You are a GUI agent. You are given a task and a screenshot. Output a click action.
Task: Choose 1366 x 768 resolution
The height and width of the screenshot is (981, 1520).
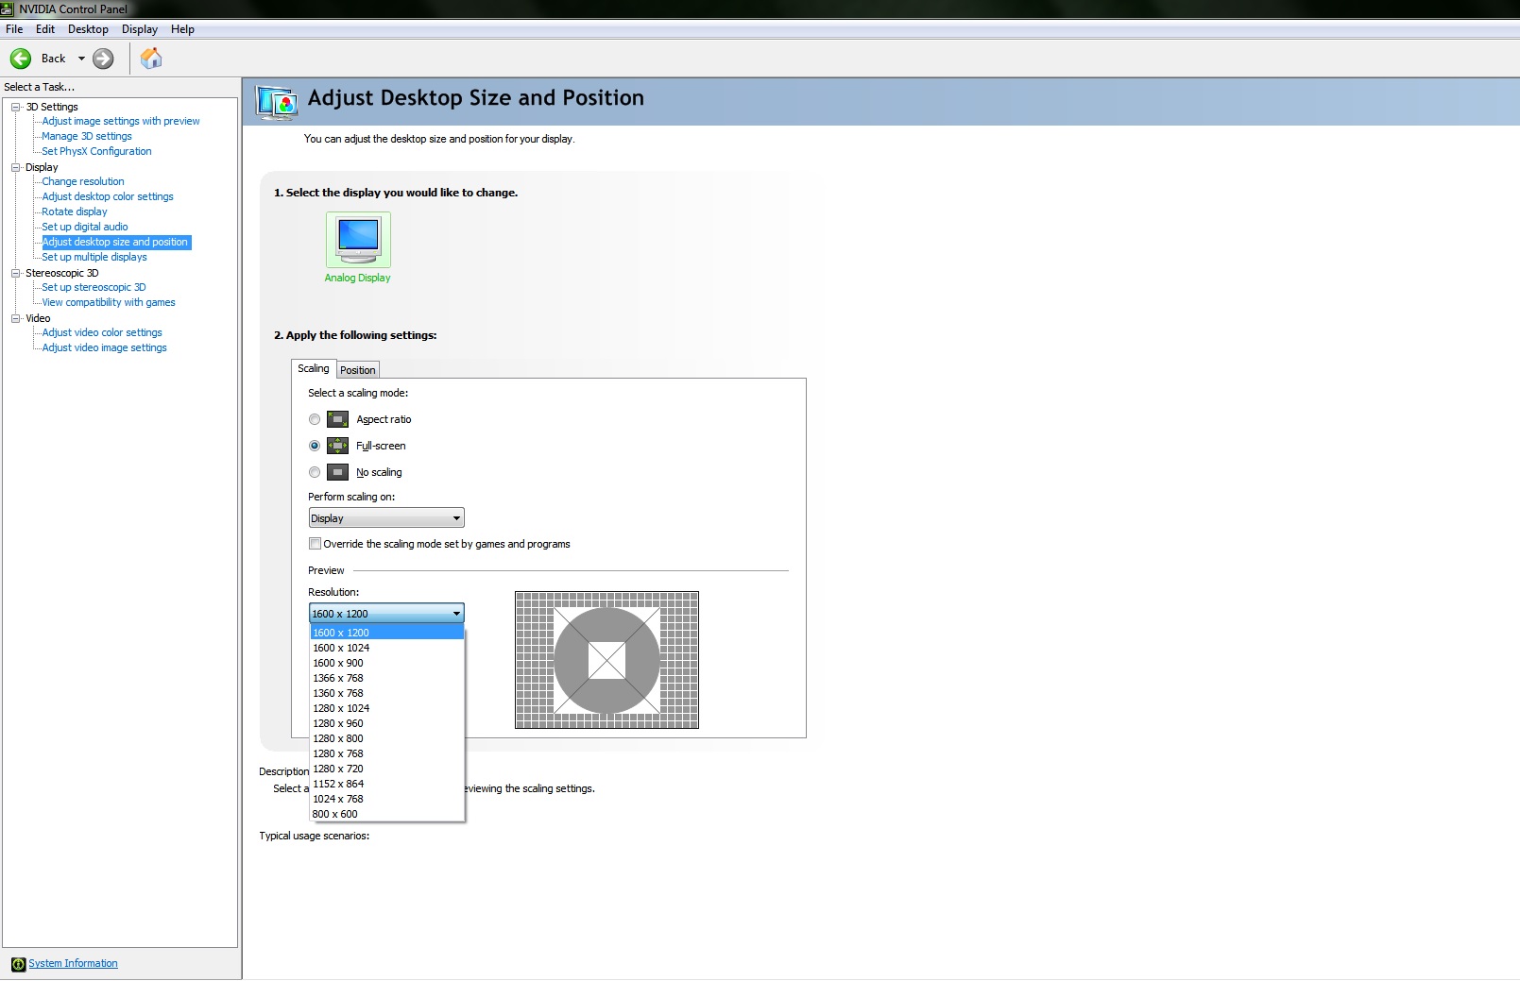[387, 678]
